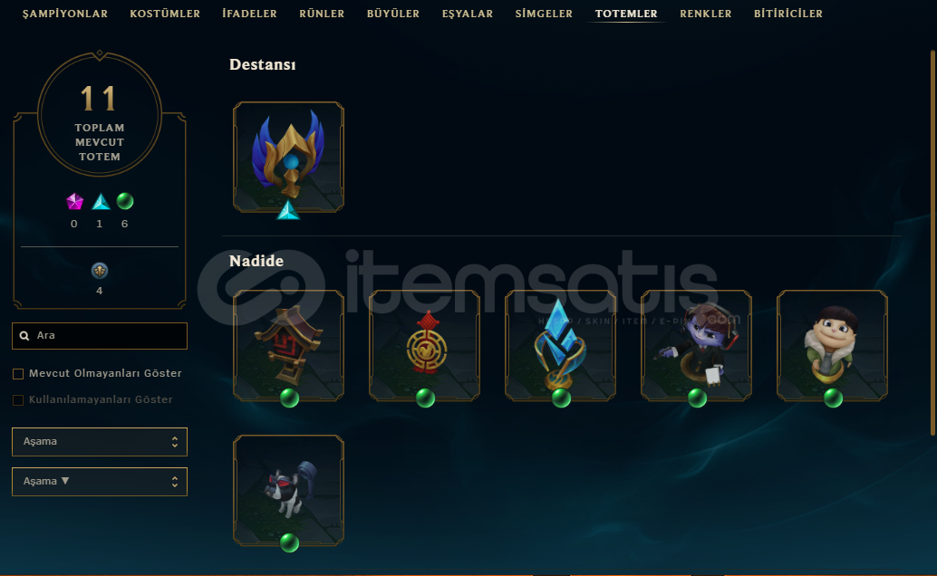Open the first Aşama dropdown
This screenshot has height=576, width=937.
tap(99, 442)
